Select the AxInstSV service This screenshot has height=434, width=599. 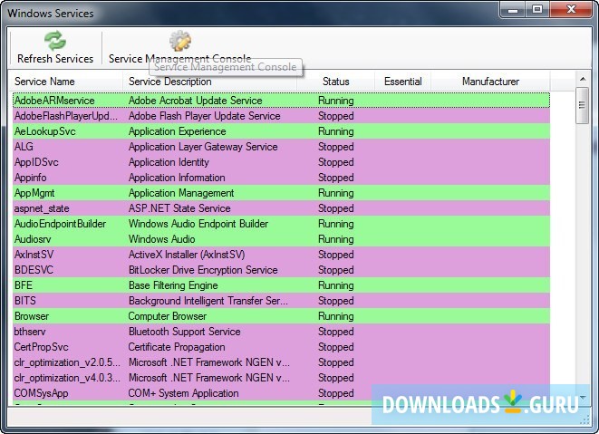coord(281,255)
